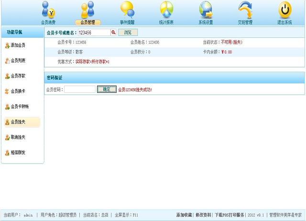
Task: Click the 下载POS打印服务 footer link
Action: tap(229, 215)
